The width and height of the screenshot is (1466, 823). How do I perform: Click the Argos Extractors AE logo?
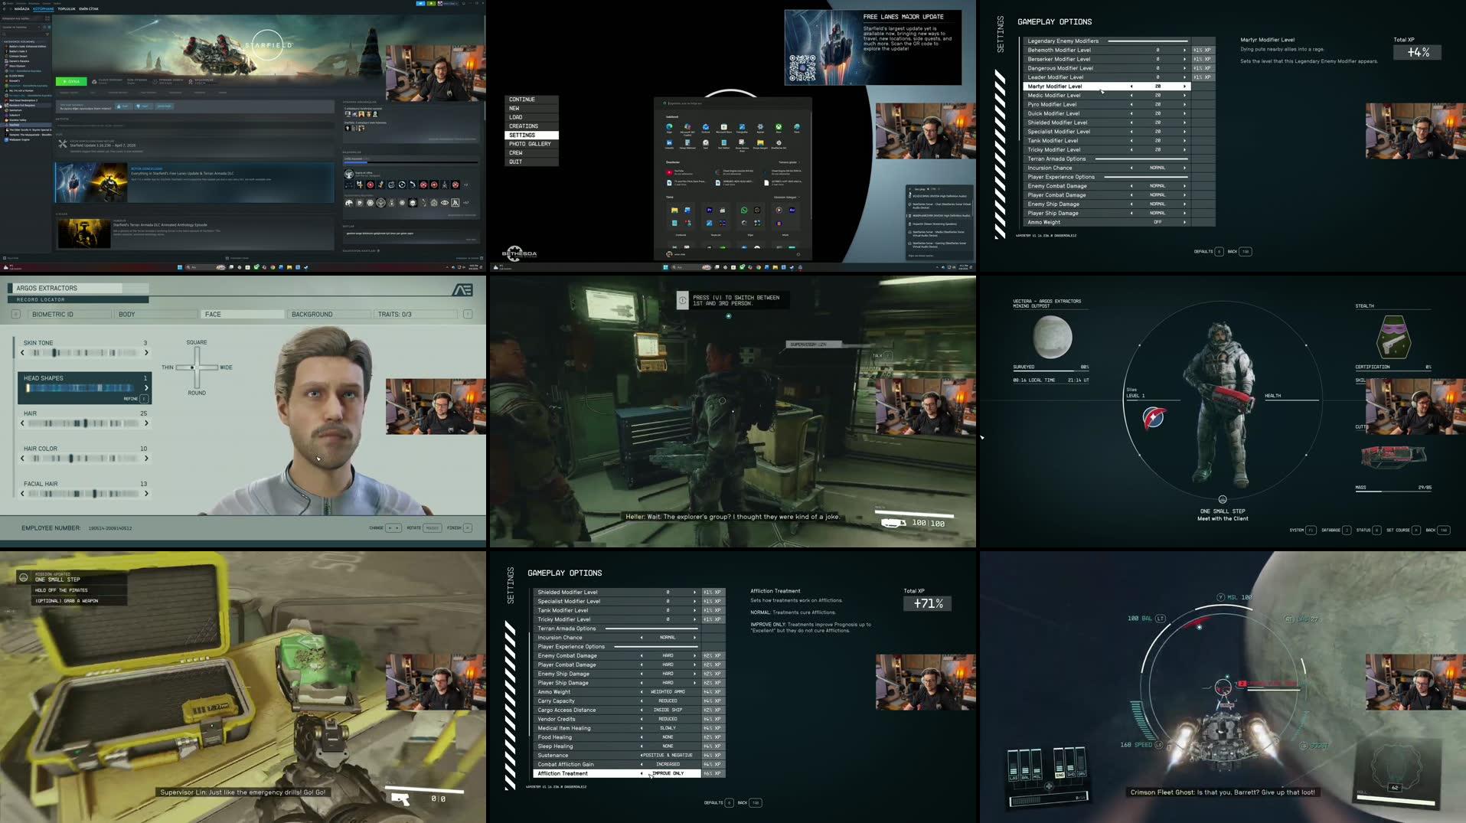coord(462,289)
